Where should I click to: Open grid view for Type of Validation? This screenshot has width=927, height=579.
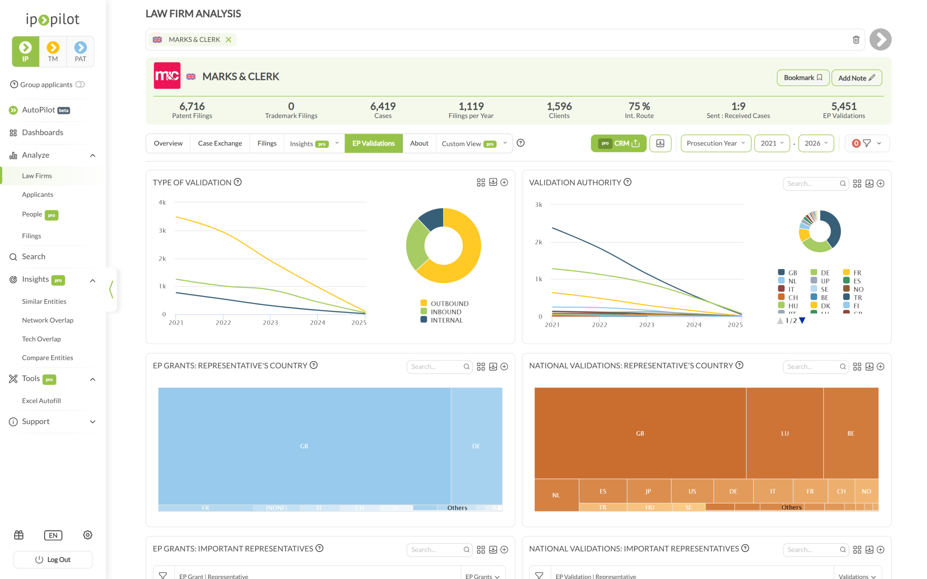coord(481,182)
